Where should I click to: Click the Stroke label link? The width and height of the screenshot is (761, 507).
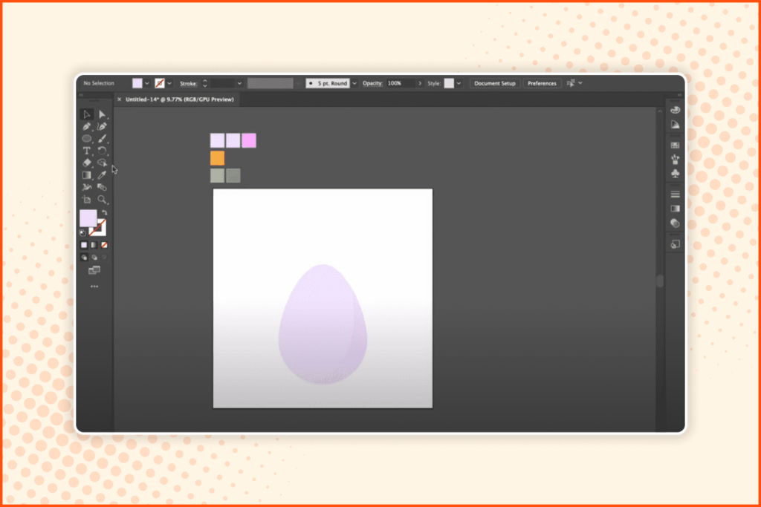click(x=188, y=83)
